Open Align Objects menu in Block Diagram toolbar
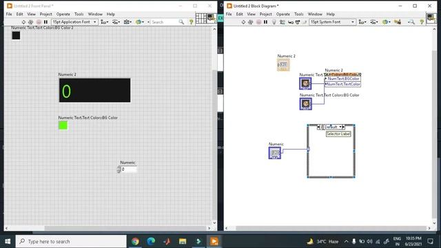Viewport: 441px width, 248px height. click(362, 22)
